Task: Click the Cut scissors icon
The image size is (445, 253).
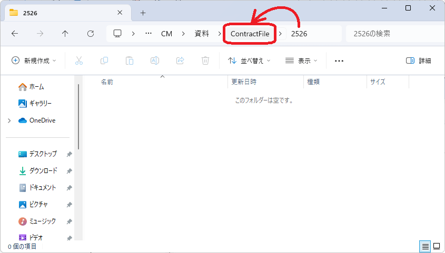Action: click(79, 60)
